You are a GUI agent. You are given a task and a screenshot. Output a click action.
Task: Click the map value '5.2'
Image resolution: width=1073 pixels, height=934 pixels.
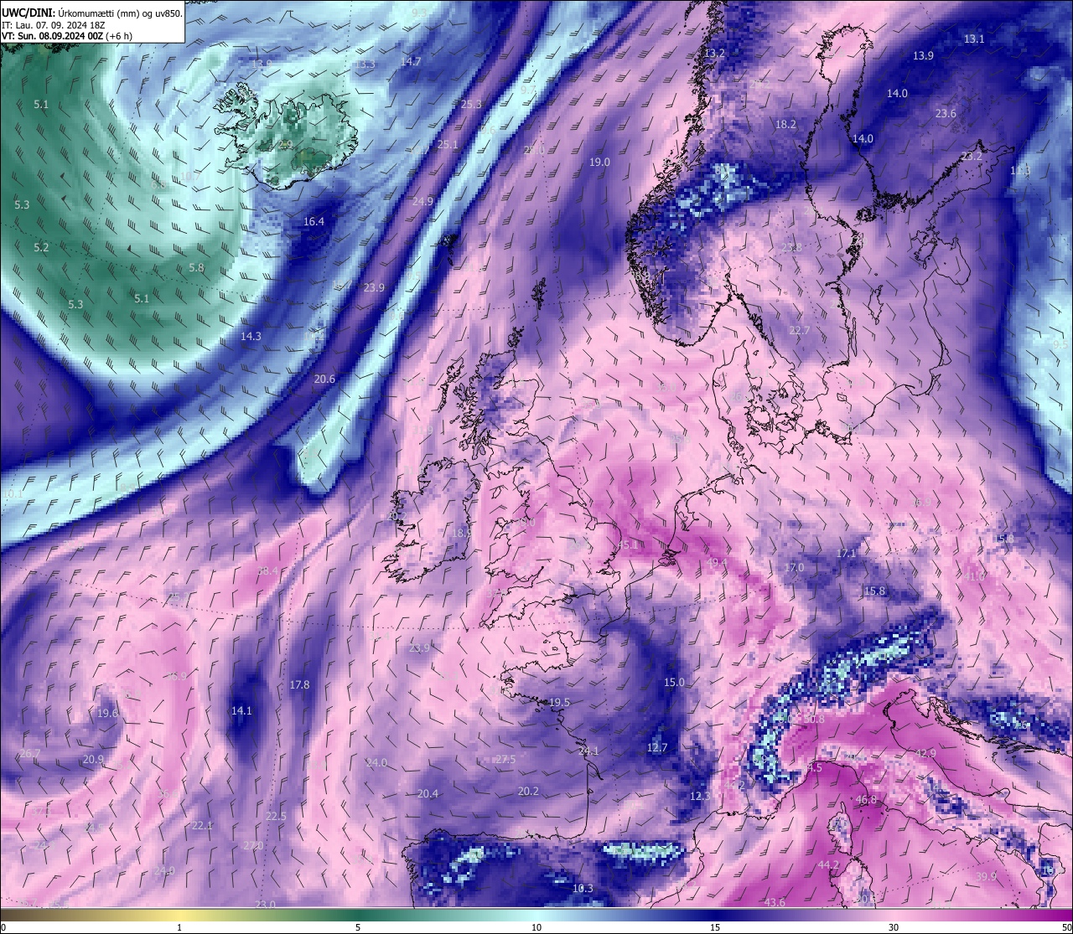(x=41, y=248)
